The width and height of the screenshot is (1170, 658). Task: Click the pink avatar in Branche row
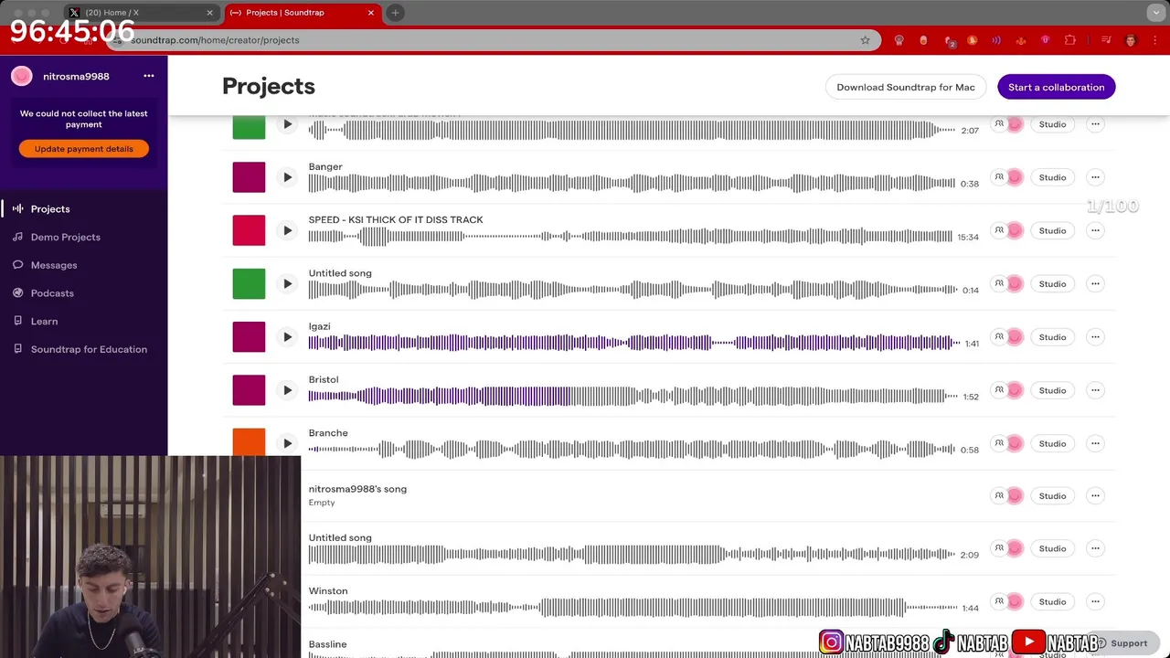click(1015, 443)
